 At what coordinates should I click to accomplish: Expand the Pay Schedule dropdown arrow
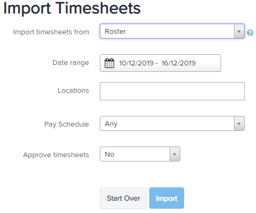[x=239, y=123]
